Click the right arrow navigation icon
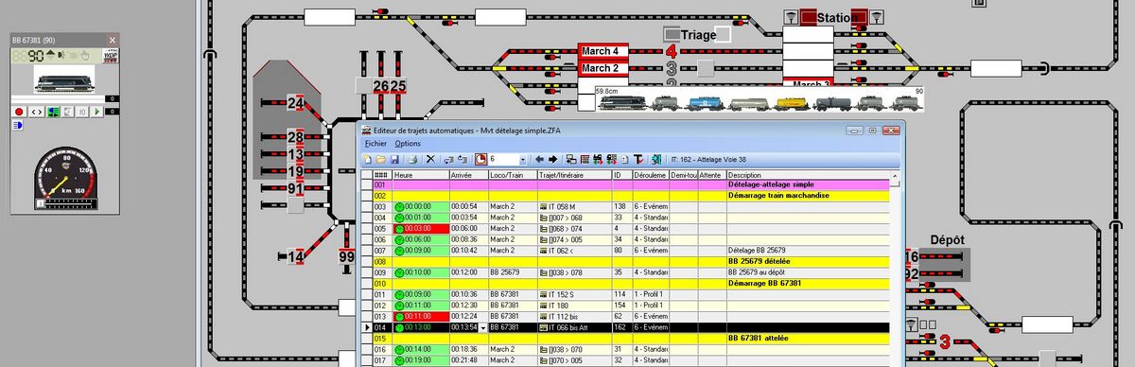The width and height of the screenshot is (1135, 367). tap(552, 160)
